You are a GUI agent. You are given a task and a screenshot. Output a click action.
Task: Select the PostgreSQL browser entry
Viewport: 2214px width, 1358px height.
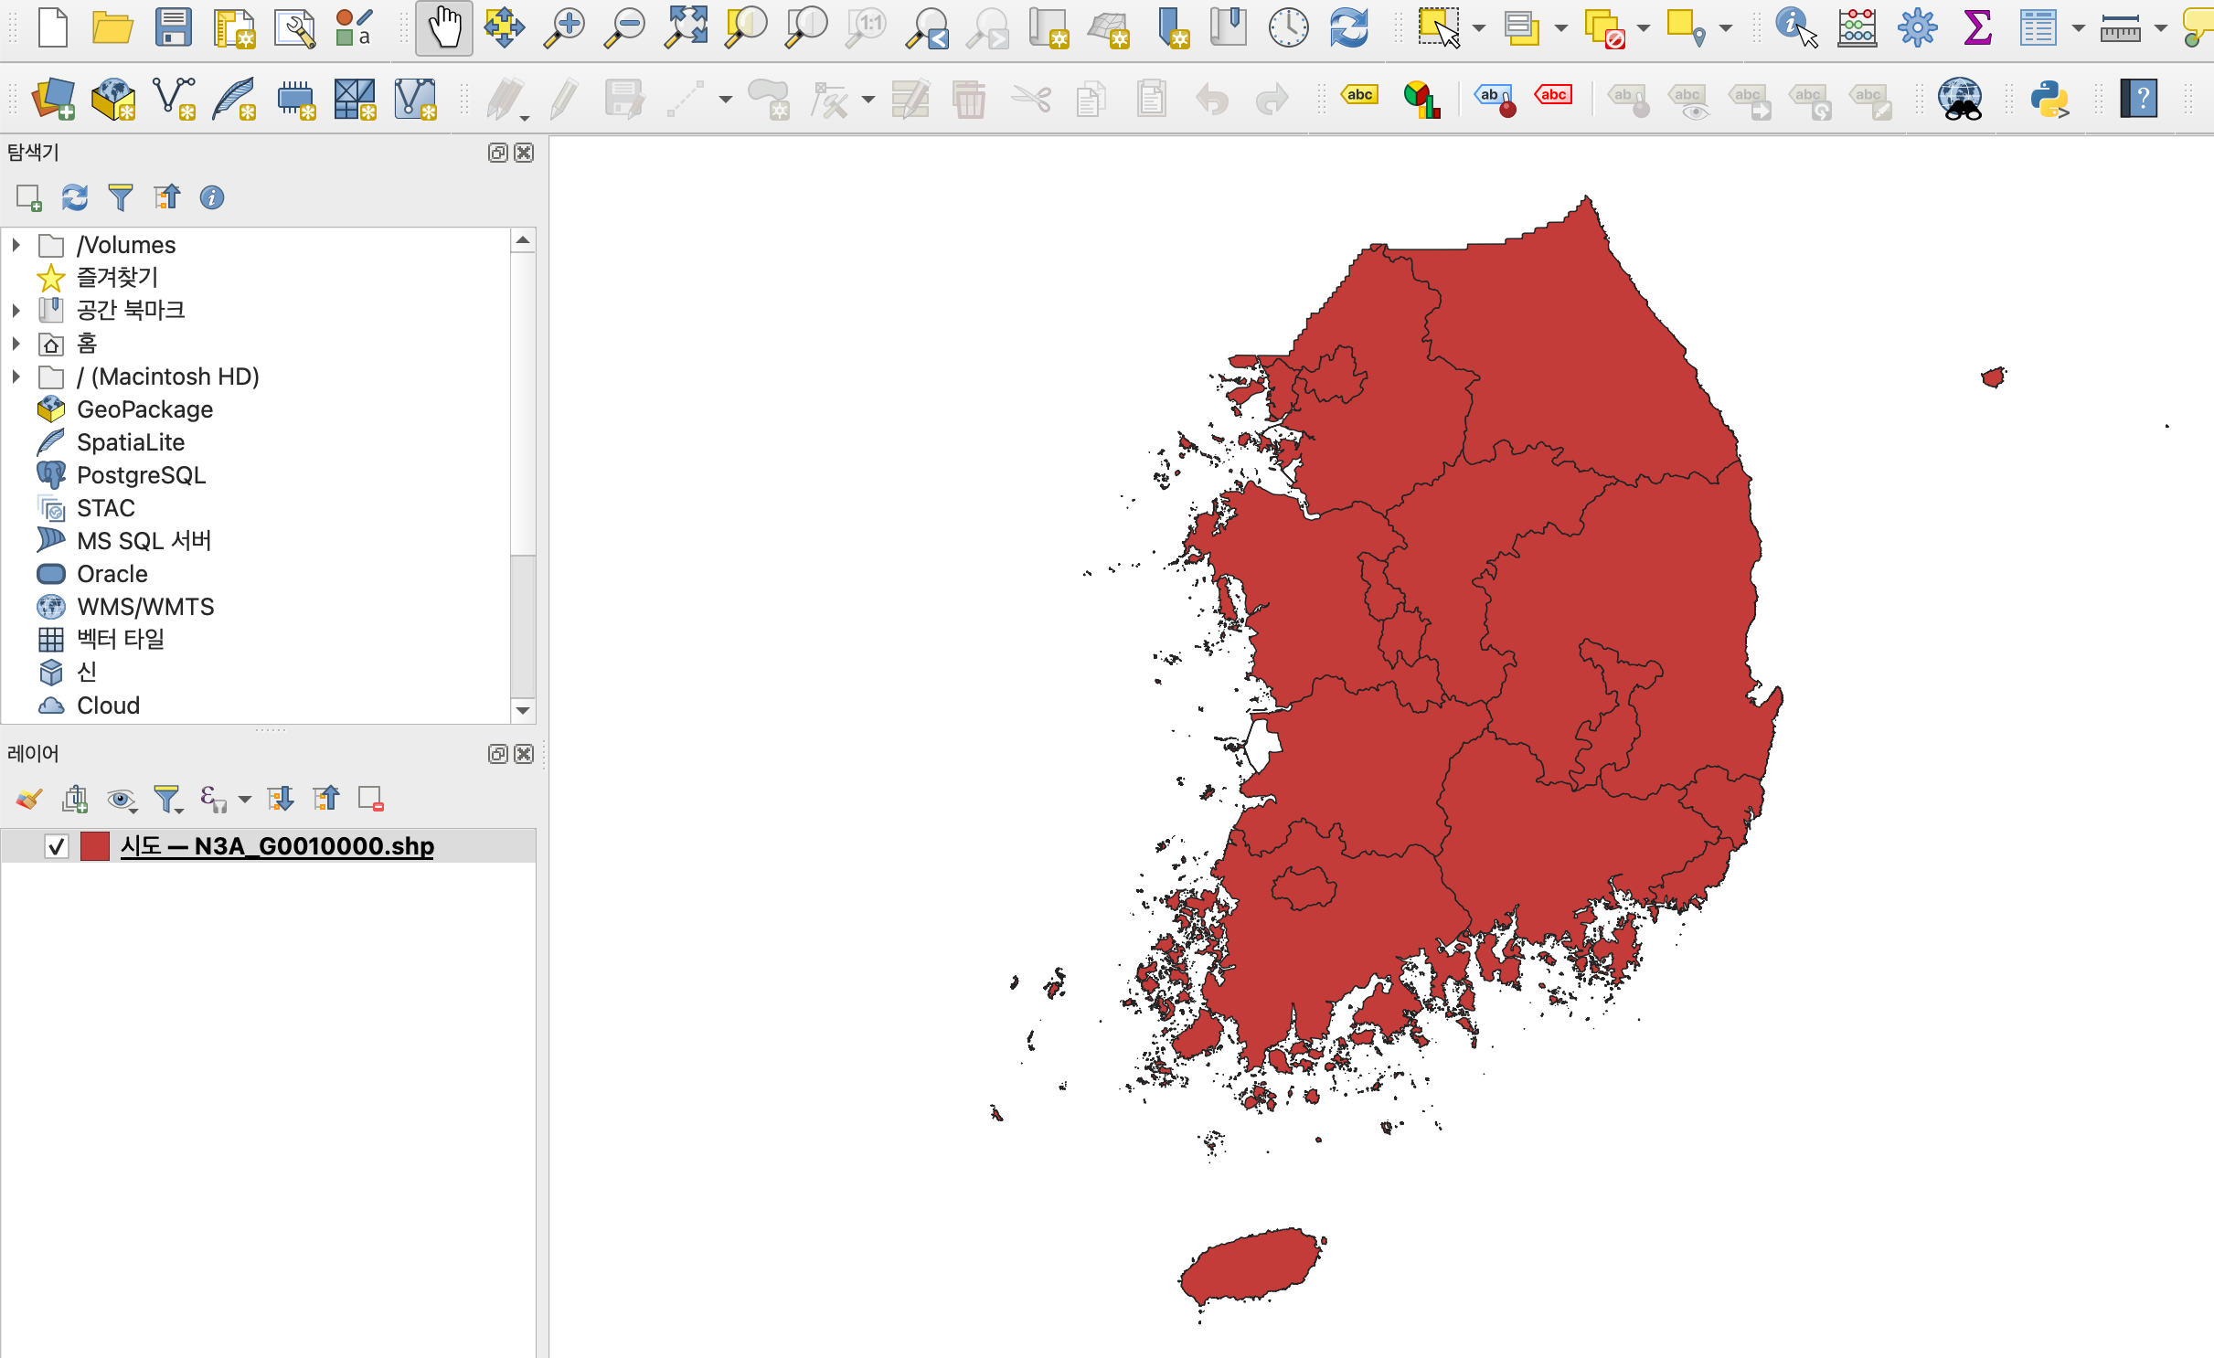[x=141, y=475]
